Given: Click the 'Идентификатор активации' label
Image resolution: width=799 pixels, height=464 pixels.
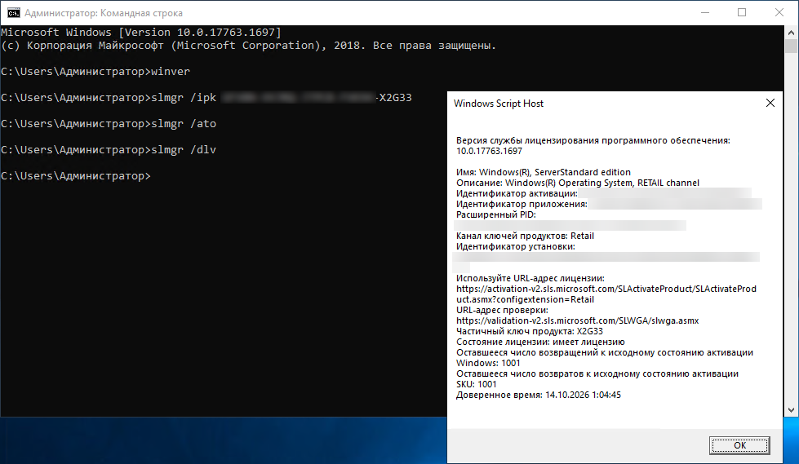Looking at the screenshot, I should 517,193.
